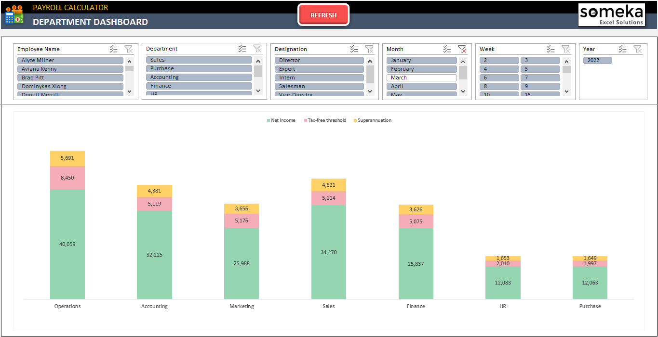The height and width of the screenshot is (337, 658).
Task: Click the Someka Excel Solutions logo
Action: pyautogui.click(x=611, y=15)
